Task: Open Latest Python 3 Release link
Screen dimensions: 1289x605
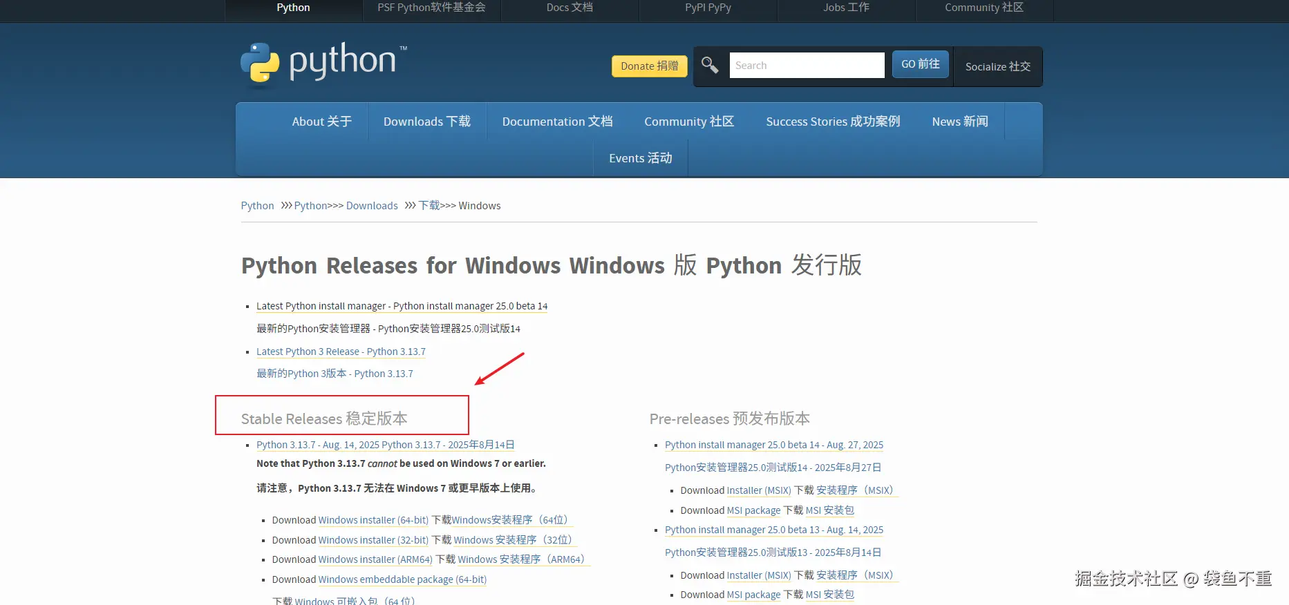Action: [x=341, y=352]
